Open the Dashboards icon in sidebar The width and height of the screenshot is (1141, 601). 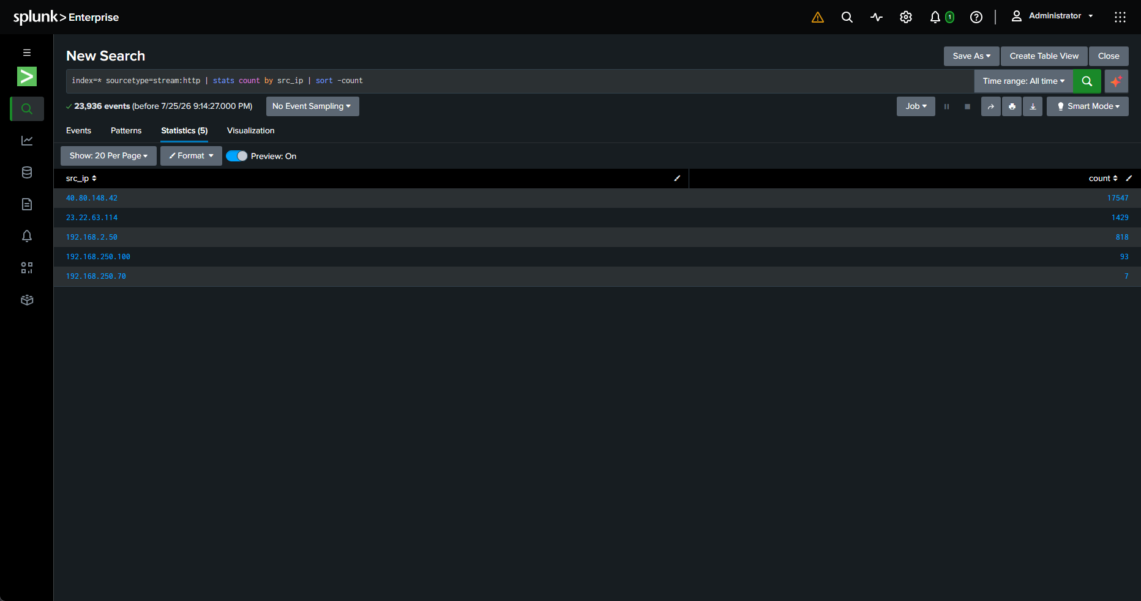pyautogui.click(x=27, y=268)
